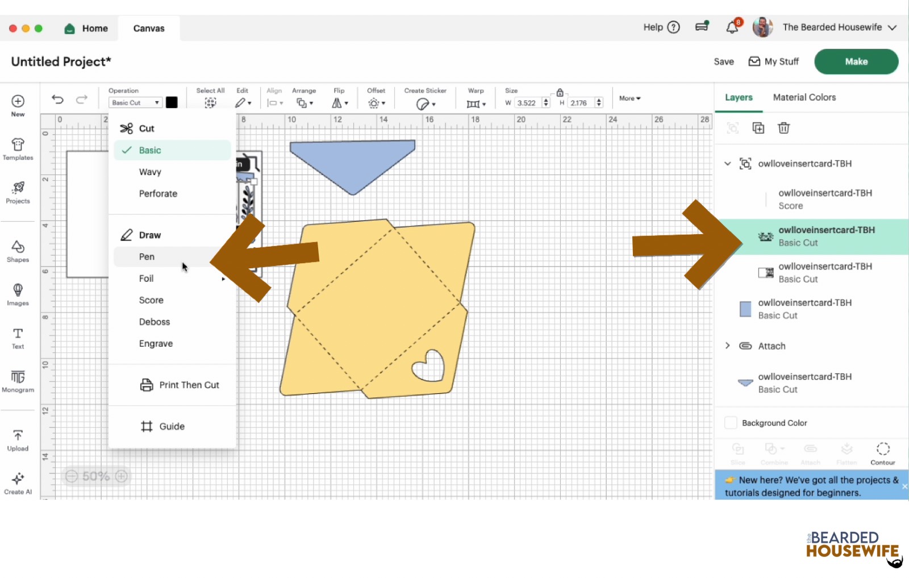
Task: Open the More toolbar dropdown
Action: click(x=629, y=98)
